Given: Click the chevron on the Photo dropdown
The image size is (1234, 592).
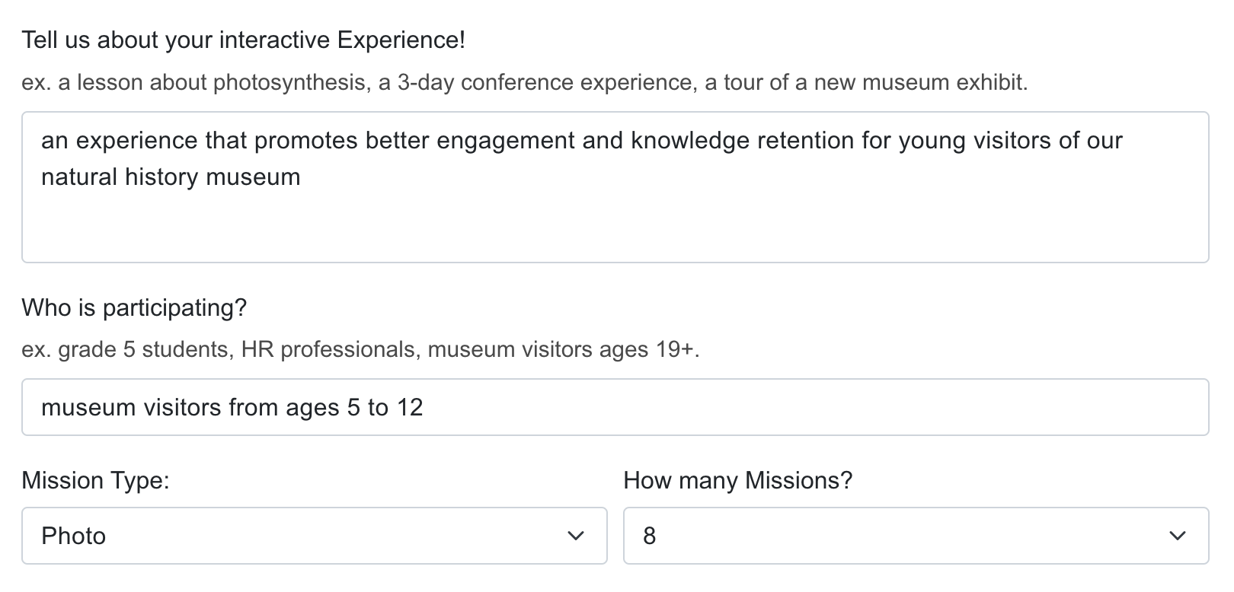Looking at the screenshot, I should pos(577,536).
